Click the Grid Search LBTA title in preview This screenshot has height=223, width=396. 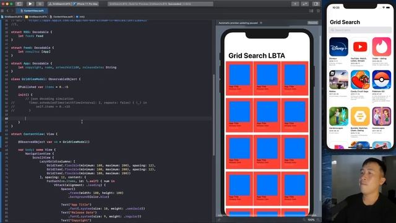click(257, 56)
